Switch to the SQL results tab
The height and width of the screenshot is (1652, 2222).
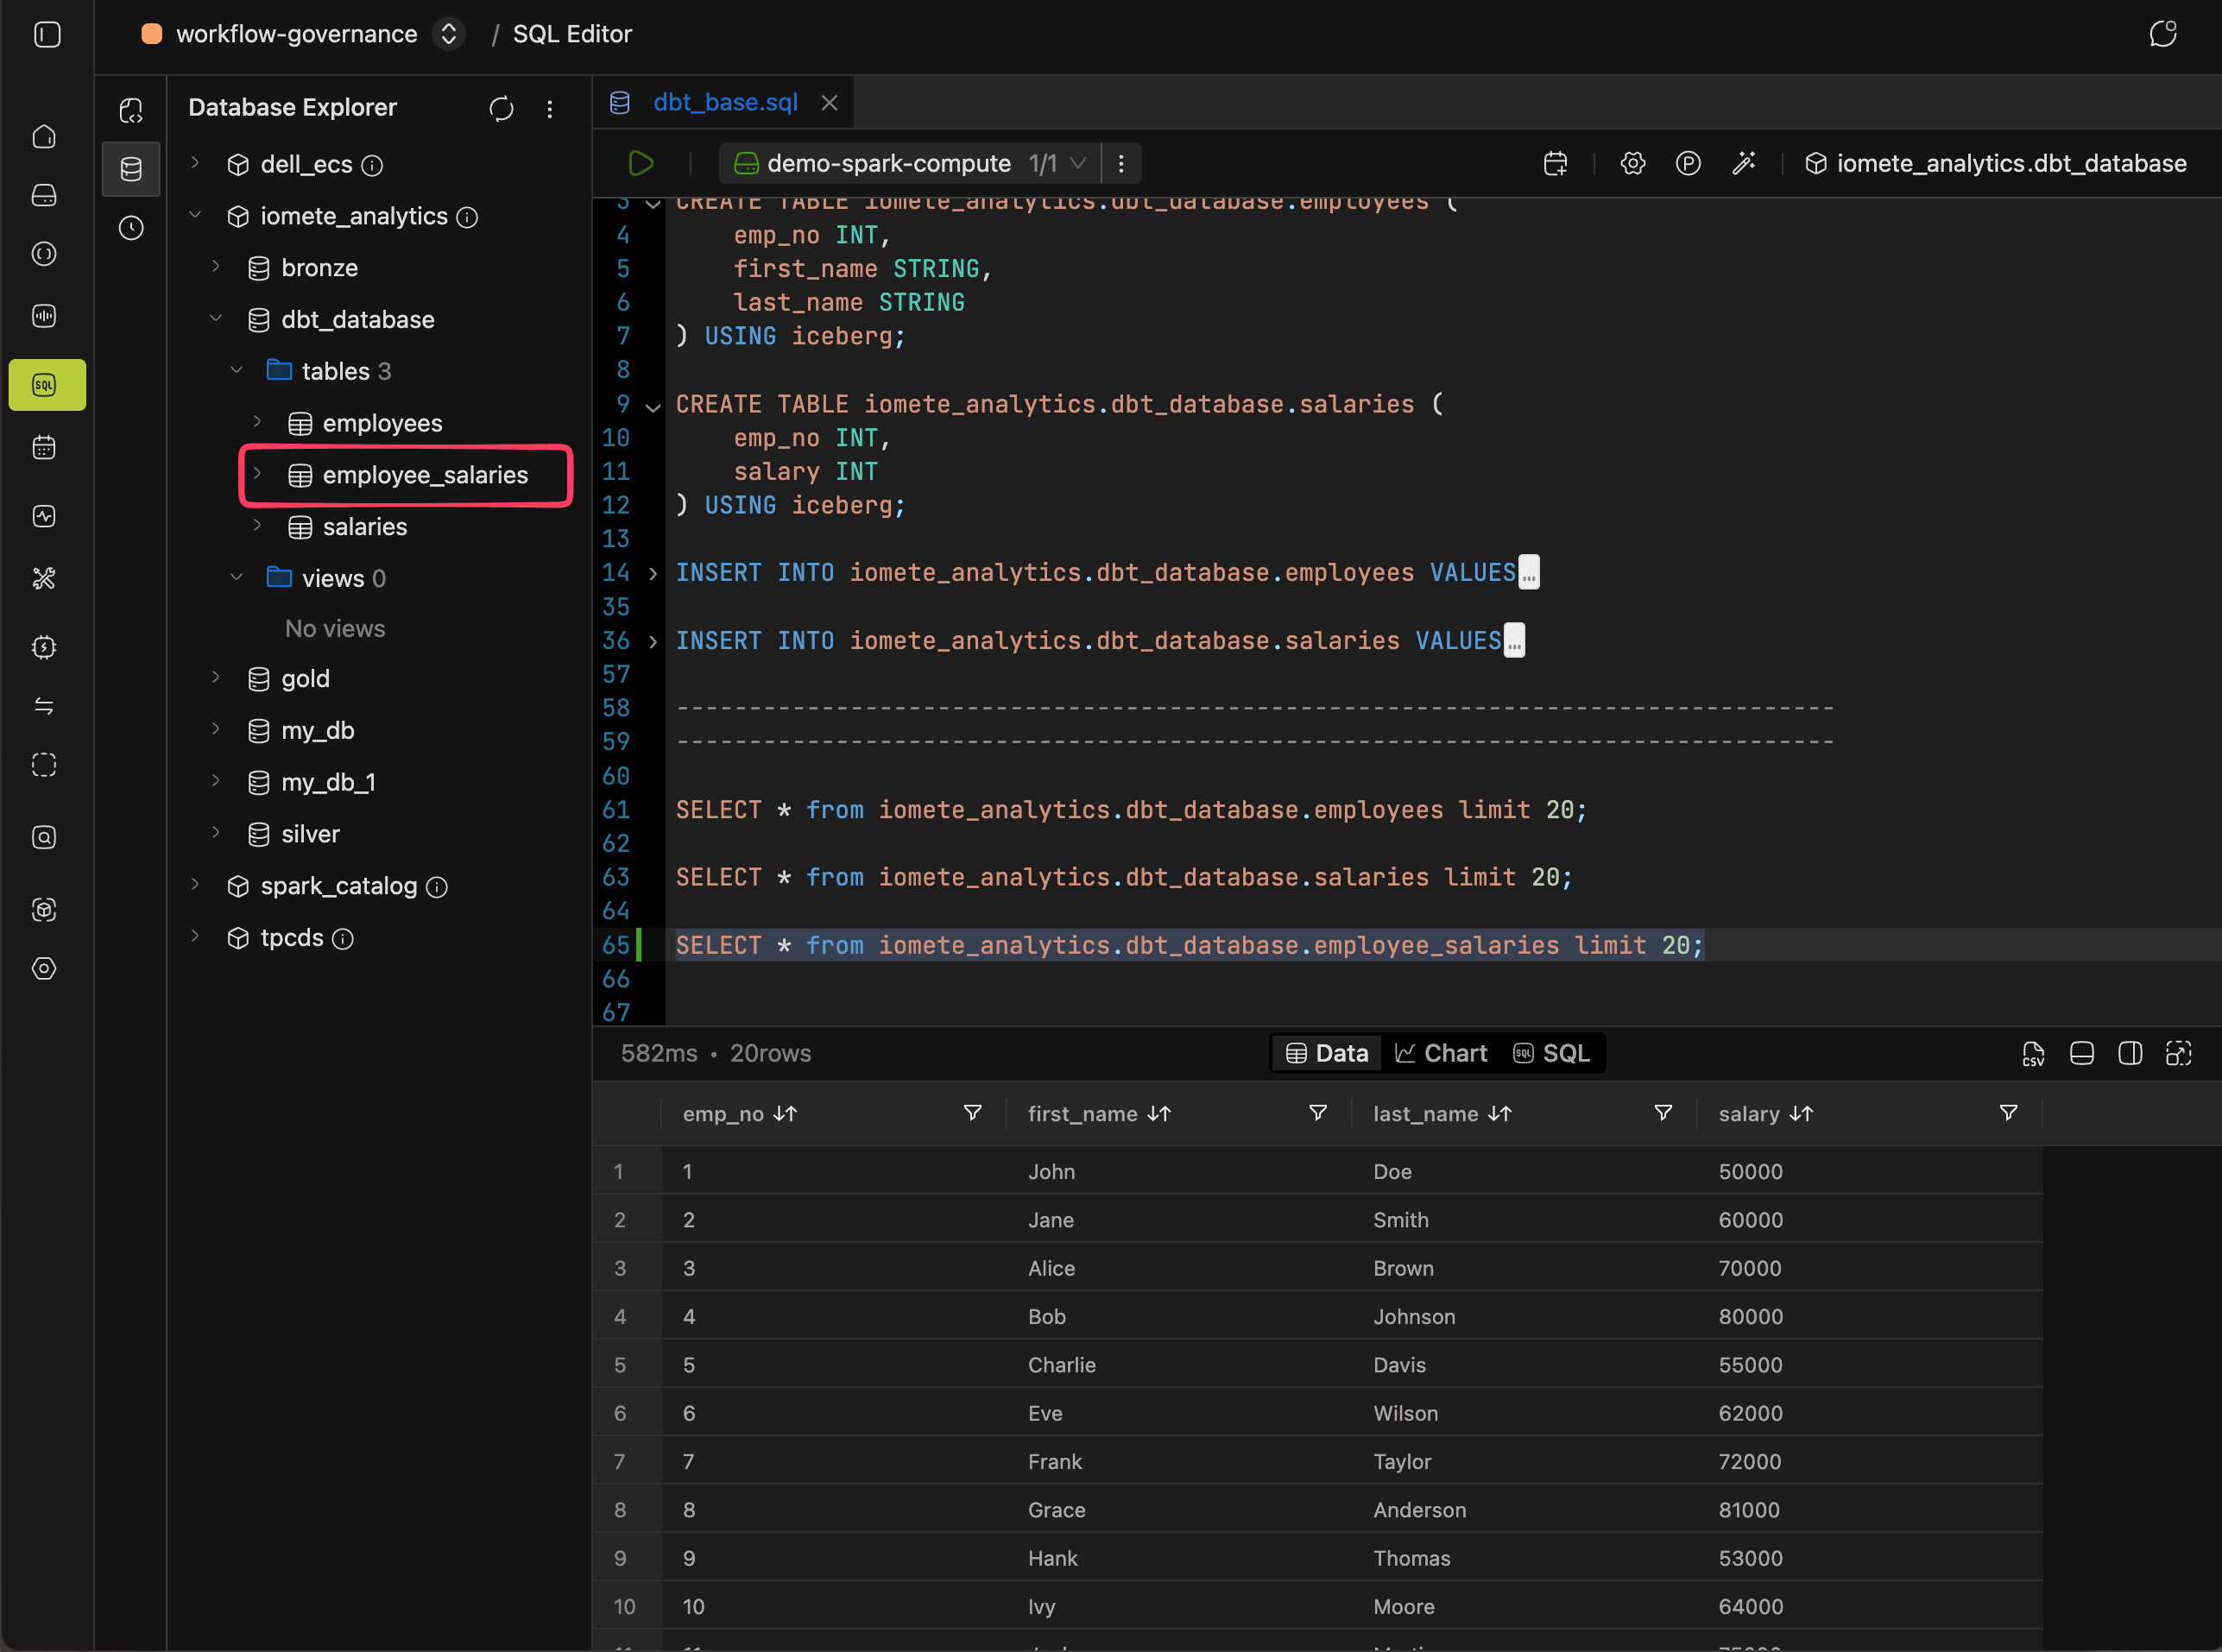1551,1053
